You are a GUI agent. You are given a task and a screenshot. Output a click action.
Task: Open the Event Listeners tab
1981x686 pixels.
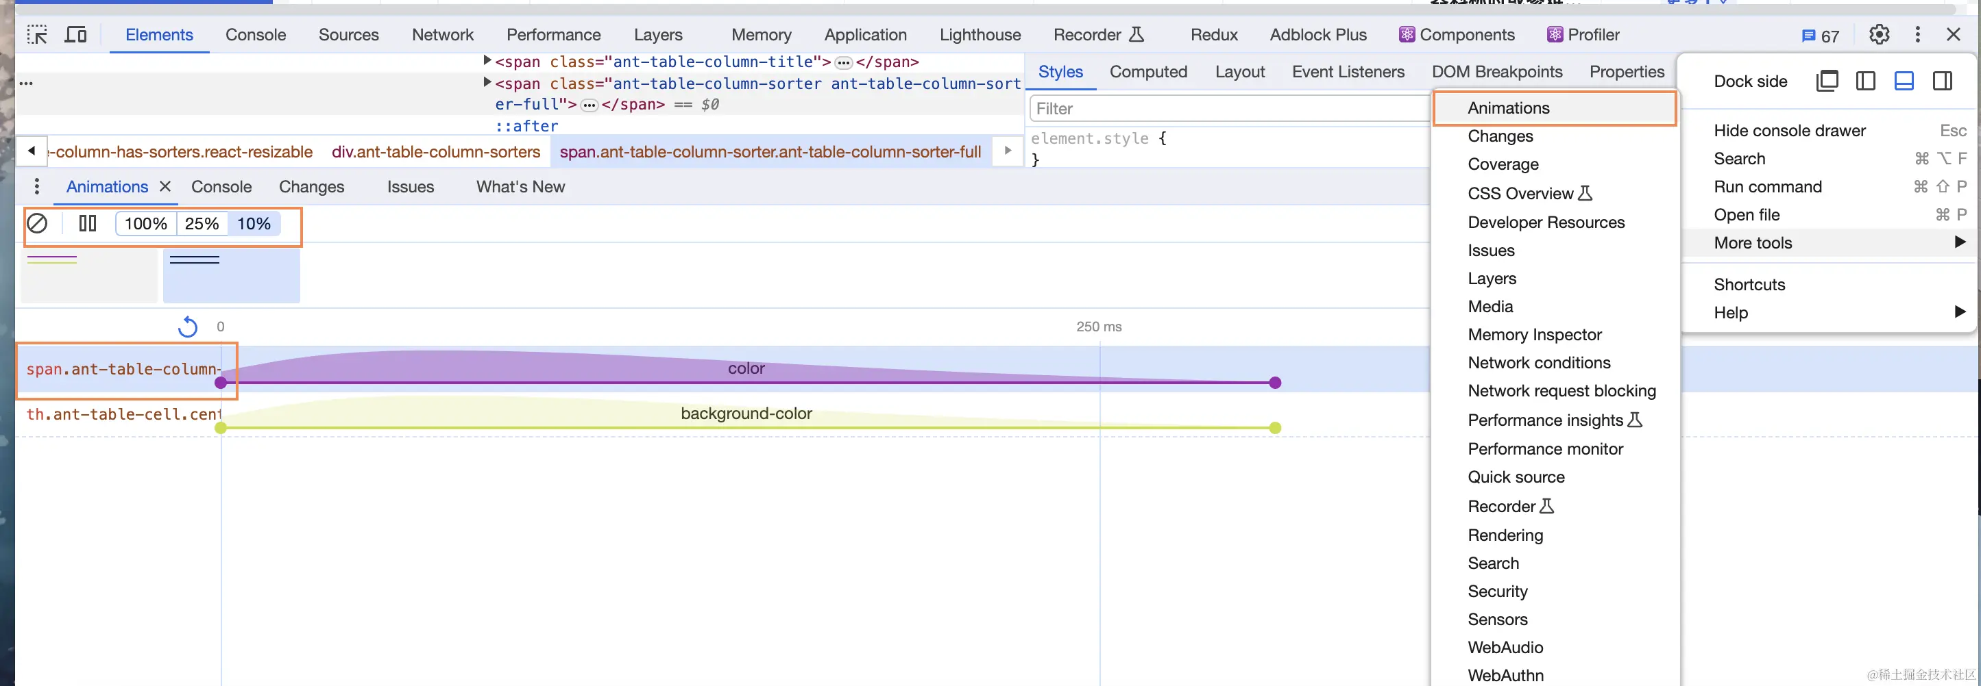pos(1348,71)
